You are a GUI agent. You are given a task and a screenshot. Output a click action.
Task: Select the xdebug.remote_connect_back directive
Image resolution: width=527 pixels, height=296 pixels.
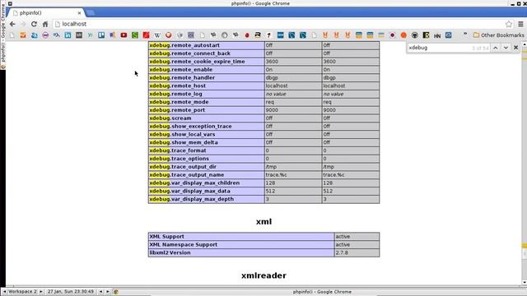point(190,53)
